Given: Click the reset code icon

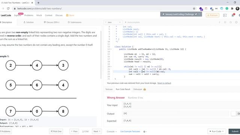Looking at the screenshot, I should 231,22.
